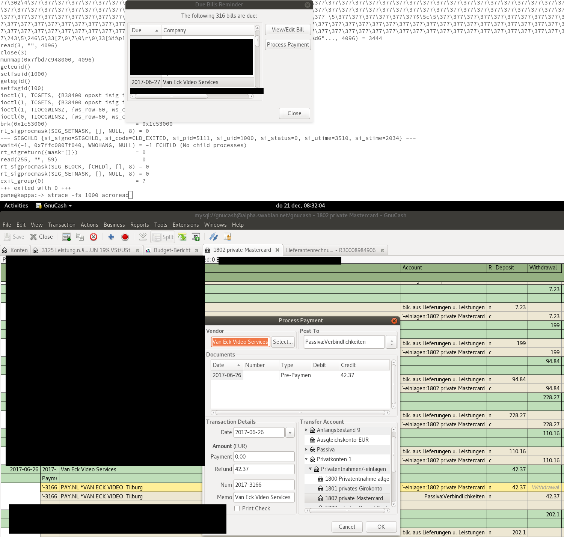Viewport: 564px width, 537px height.
Task: Click the Num field
Action: coord(264,485)
